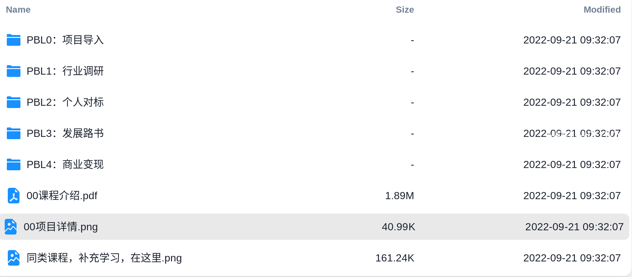Click the image icon of 00项目详情.png
Viewport: 632px width, 277px height.
click(11, 227)
